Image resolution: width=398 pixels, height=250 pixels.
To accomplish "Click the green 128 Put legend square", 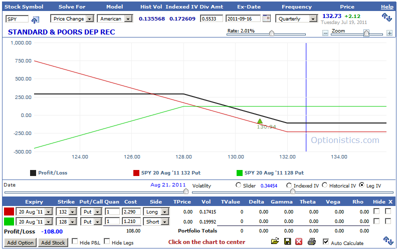I will (240, 173).
